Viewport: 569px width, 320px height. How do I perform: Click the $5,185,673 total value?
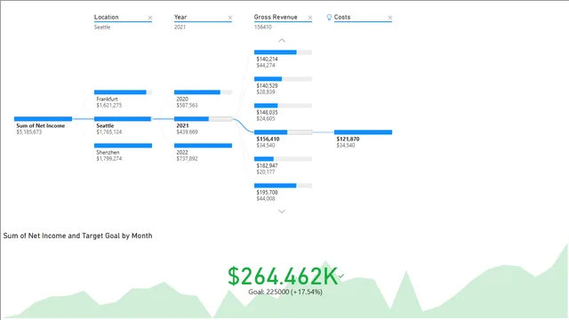pyautogui.click(x=29, y=132)
